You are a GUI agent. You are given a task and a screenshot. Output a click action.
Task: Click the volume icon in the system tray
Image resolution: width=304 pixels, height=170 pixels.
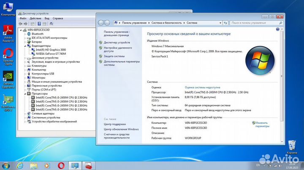pos(280,165)
